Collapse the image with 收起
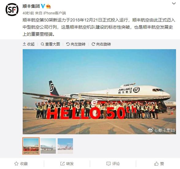The image size is (180, 169). click(29, 44)
